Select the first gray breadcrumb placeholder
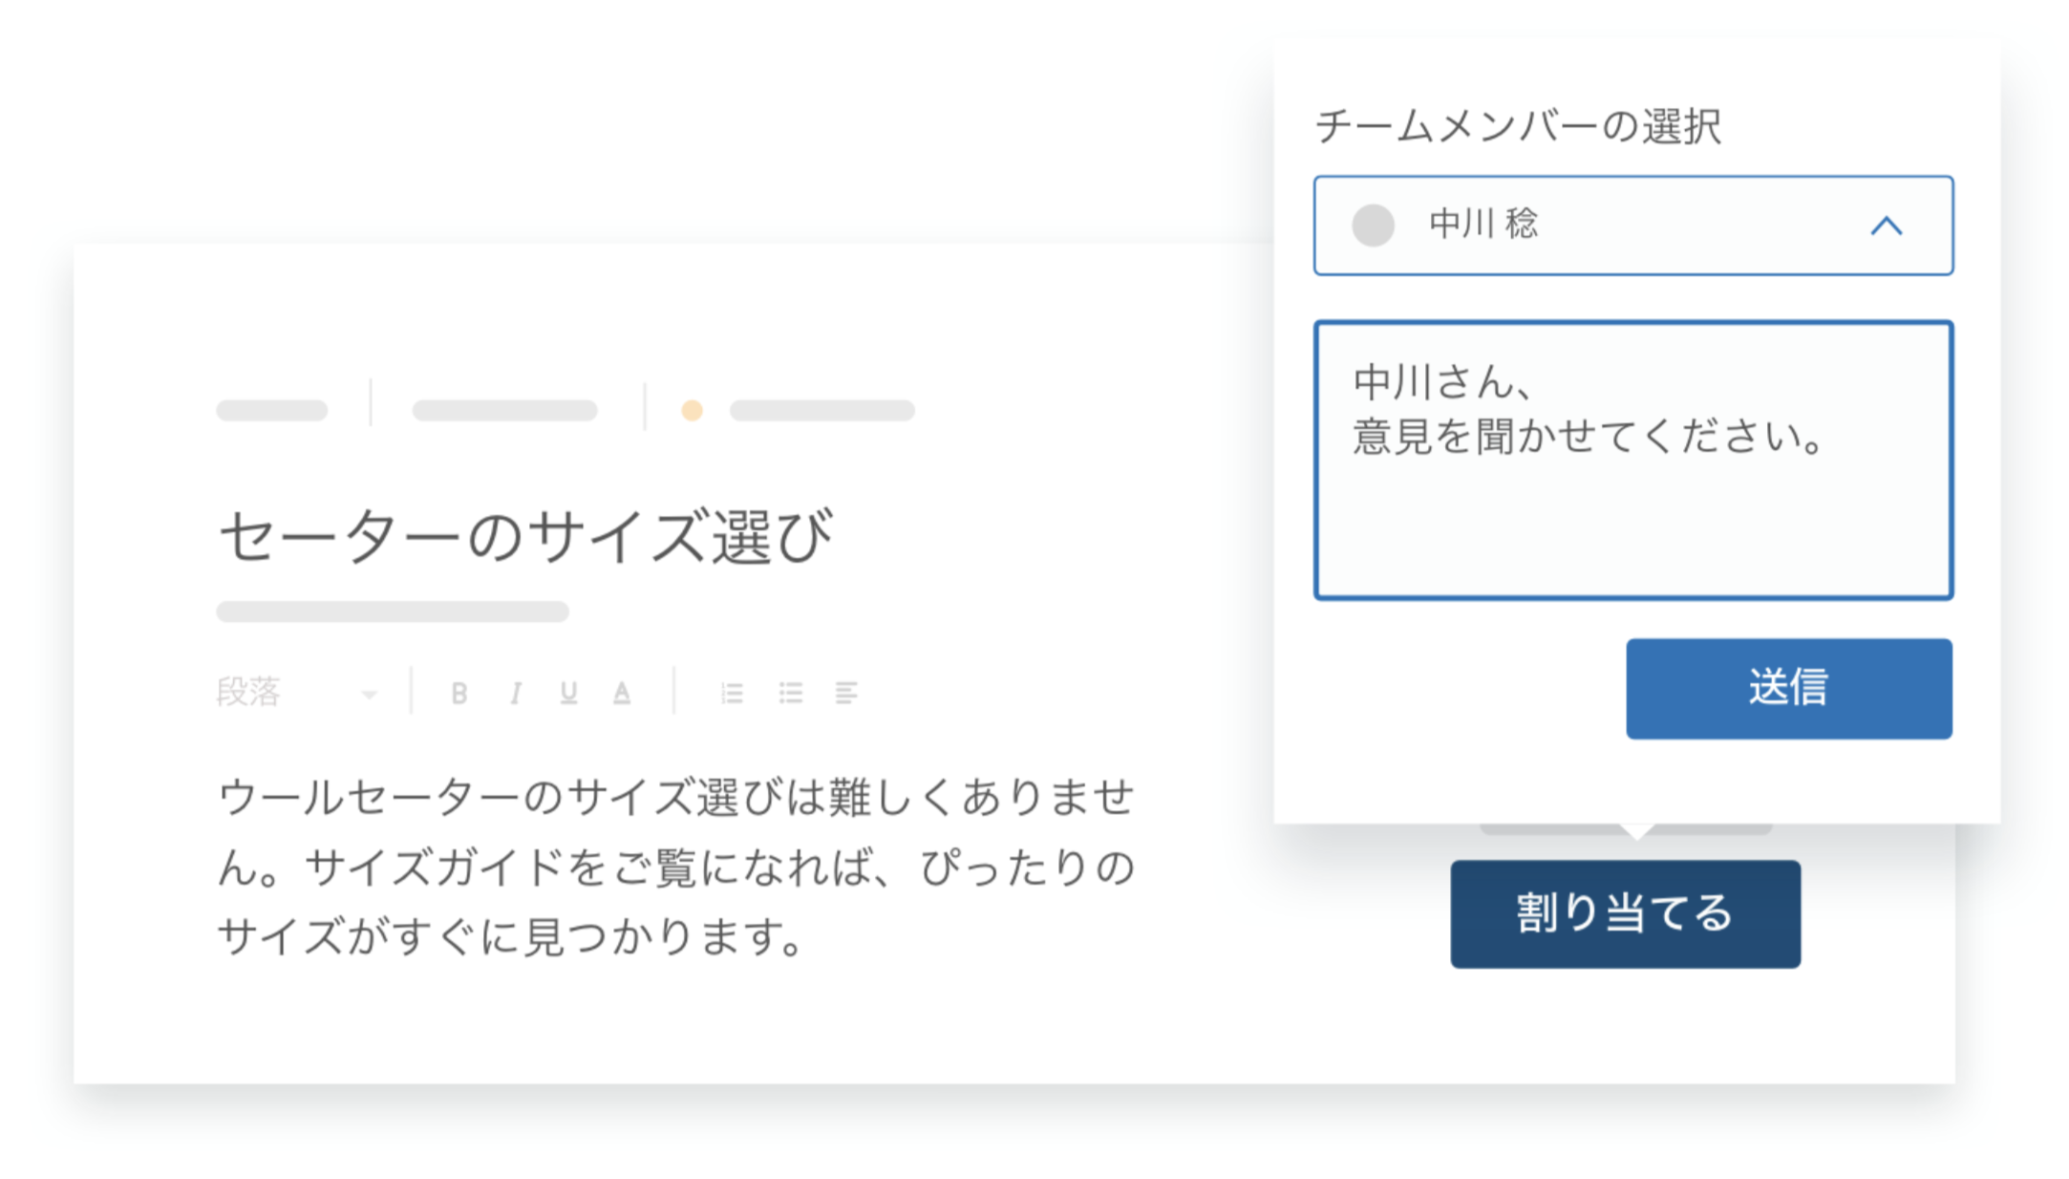 [272, 411]
